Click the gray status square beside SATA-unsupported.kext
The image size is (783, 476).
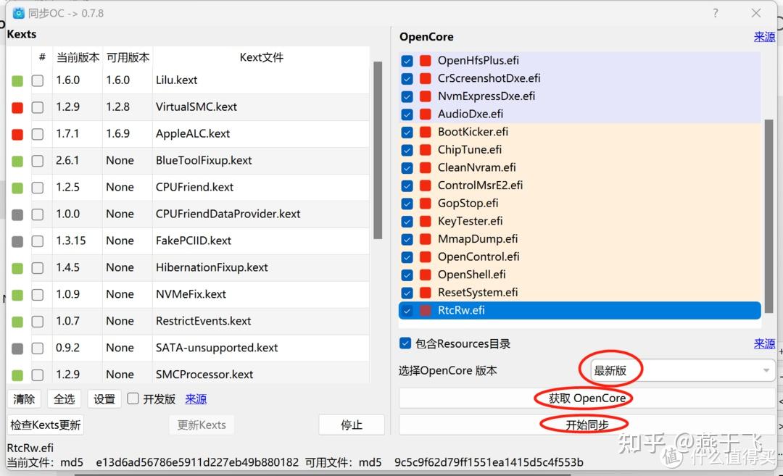(x=17, y=348)
